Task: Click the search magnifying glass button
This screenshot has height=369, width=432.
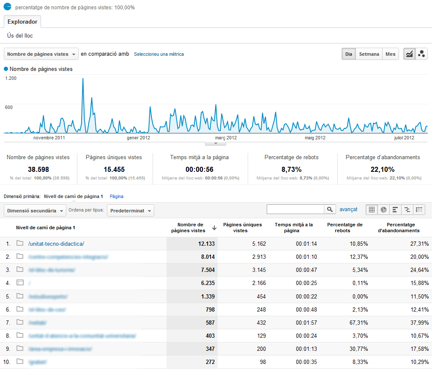Action: pyautogui.click(x=330, y=209)
